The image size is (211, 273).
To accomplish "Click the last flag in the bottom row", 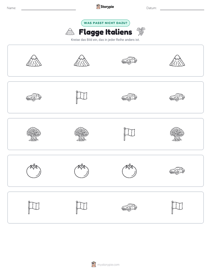I will point(177,207).
